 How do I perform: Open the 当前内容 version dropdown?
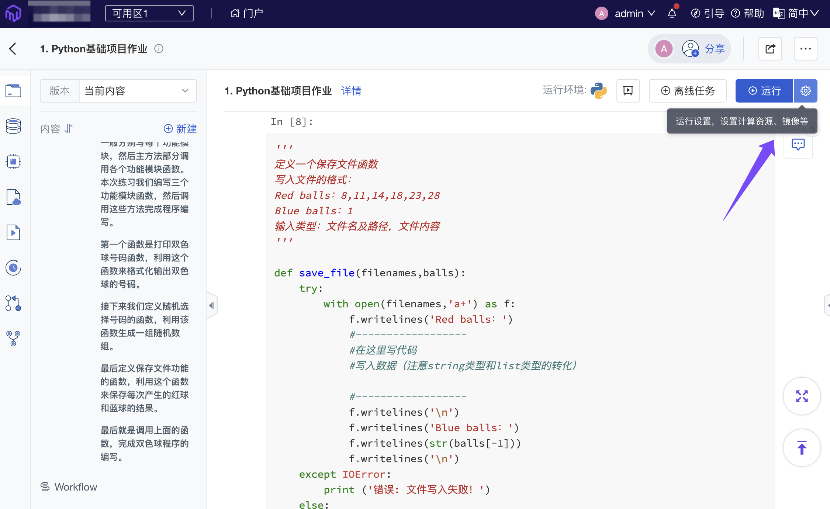point(137,91)
